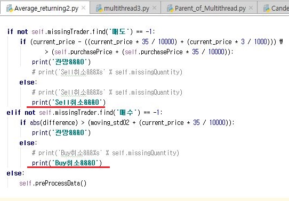Click the print('Buy취소&&&0') statement
This screenshot has width=289, height=201.
tap(67, 163)
